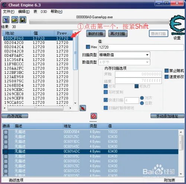This screenshot has width=186, height=184.
Task: Select result address 0D4F0AFC
Action: pyautogui.click(x=38, y=55)
